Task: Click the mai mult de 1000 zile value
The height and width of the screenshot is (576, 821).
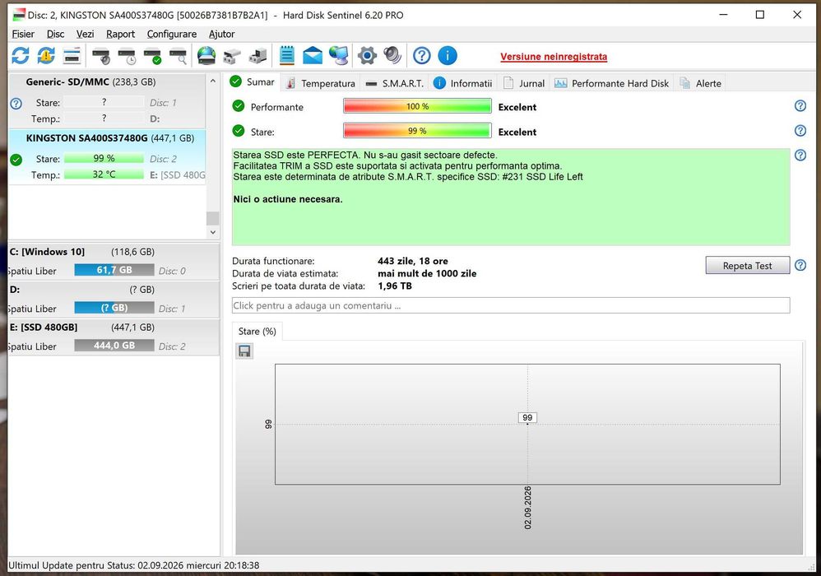Action: (427, 273)
